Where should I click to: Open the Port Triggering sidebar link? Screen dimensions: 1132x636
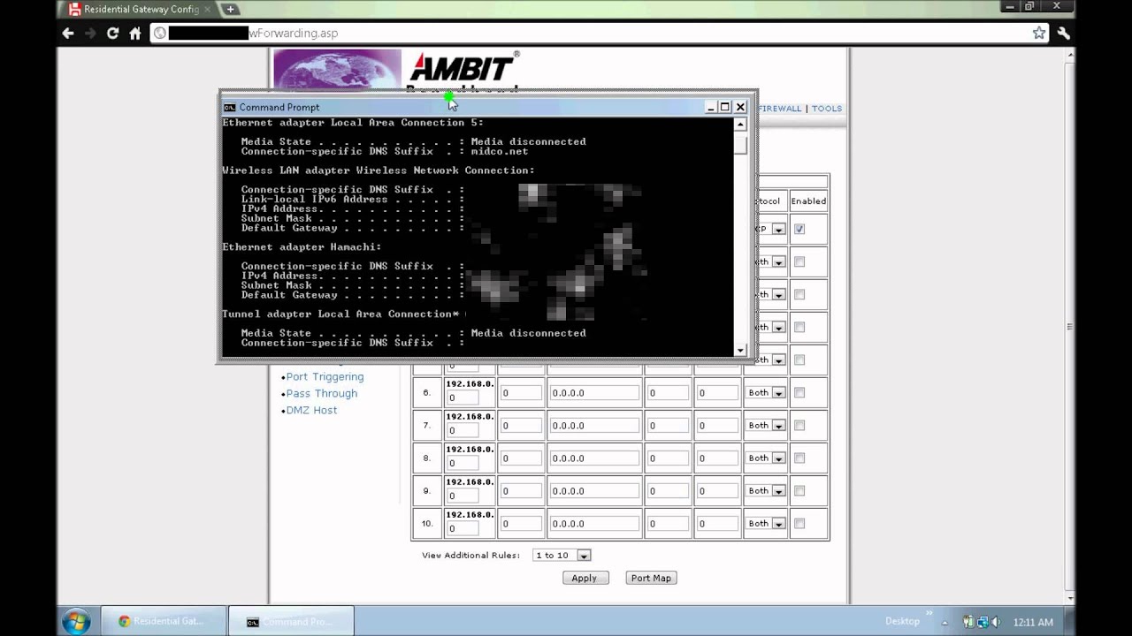pyautogui.click(x=325, y=377)
